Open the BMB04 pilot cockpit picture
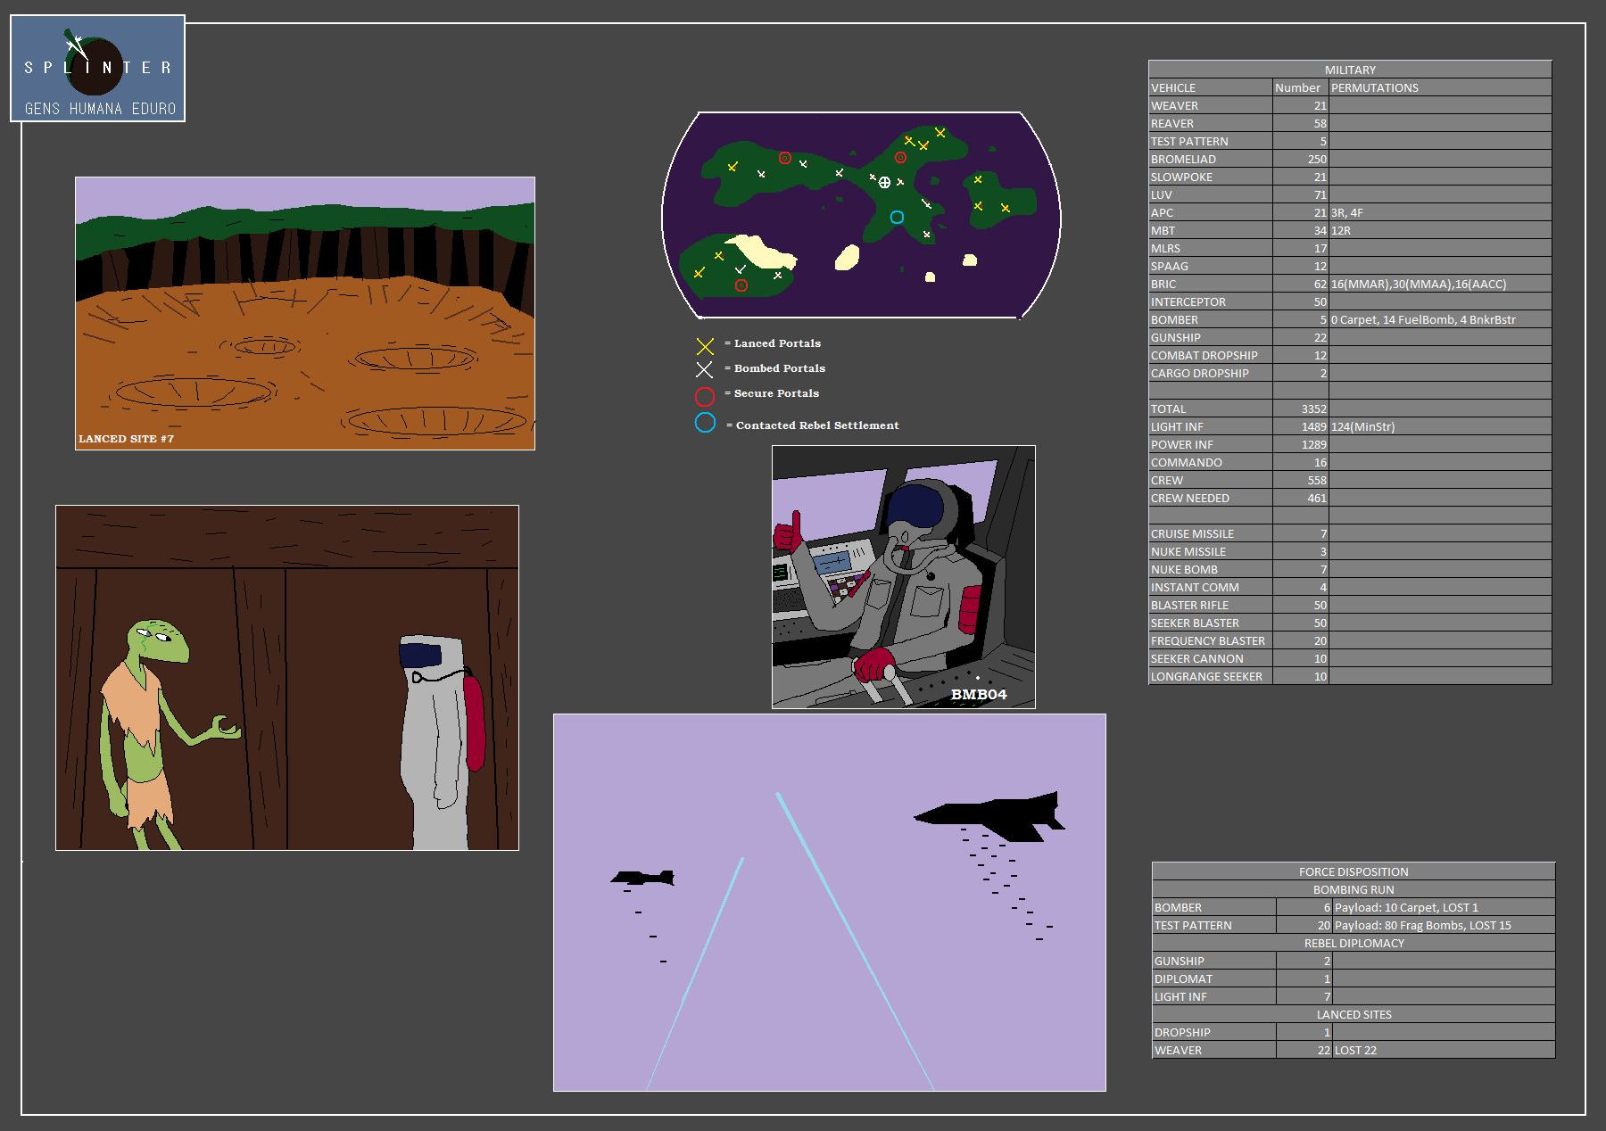 point(903,577)
